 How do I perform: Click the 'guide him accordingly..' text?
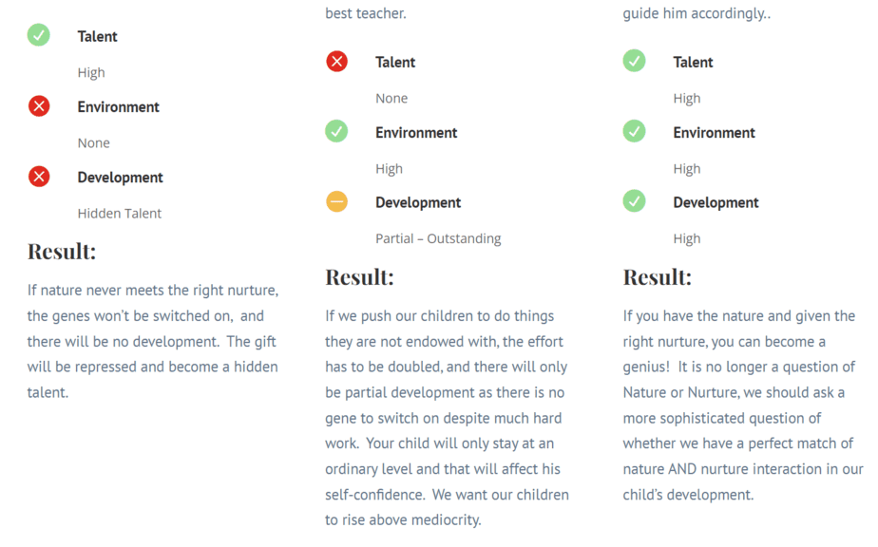tap(697, 13)
